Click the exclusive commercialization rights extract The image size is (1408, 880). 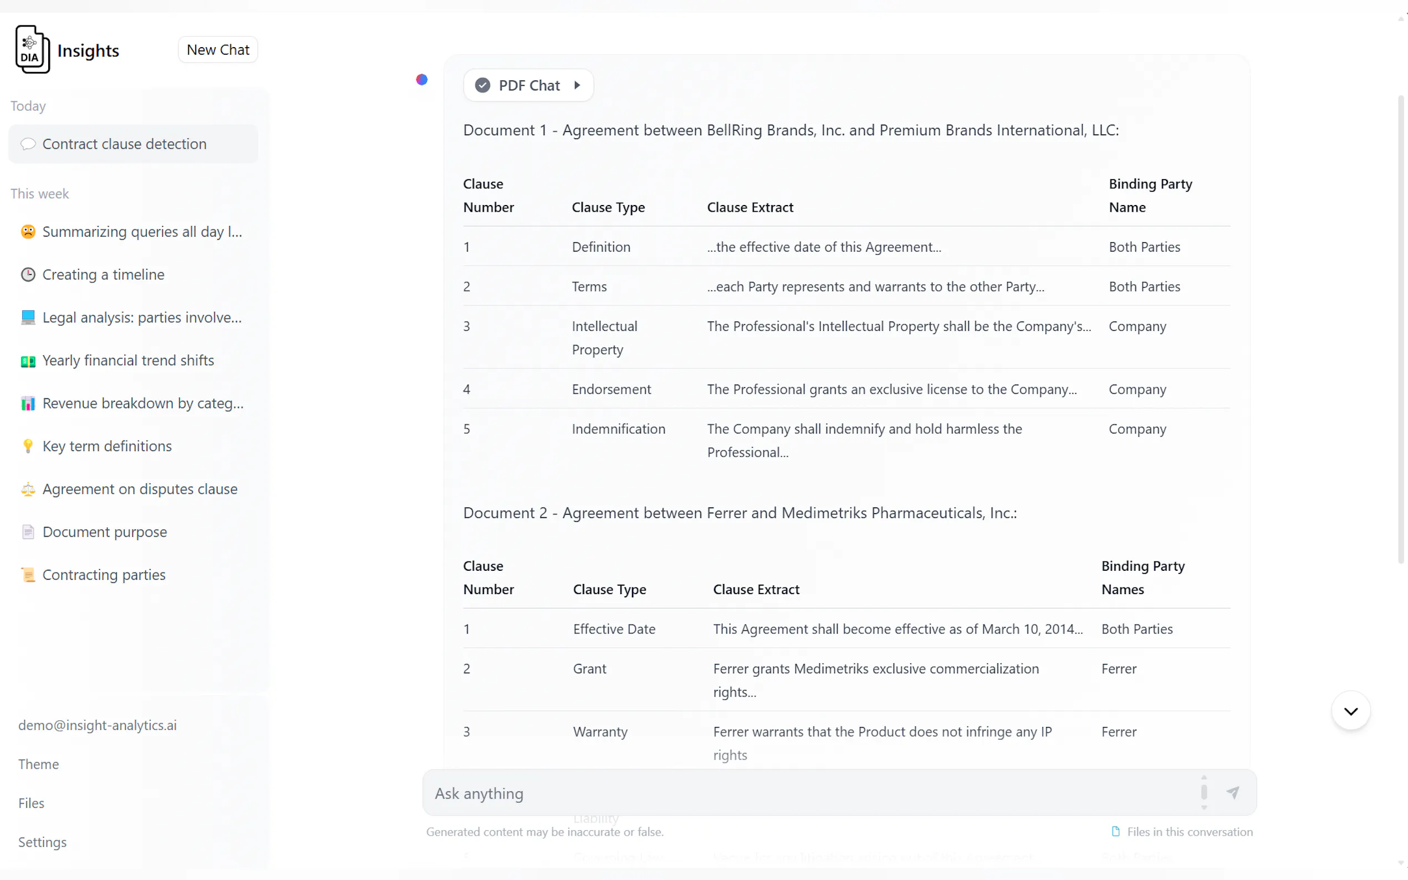pos(875,680)
